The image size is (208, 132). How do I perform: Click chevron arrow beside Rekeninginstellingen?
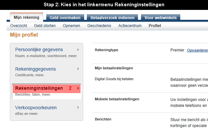point(78,88)
